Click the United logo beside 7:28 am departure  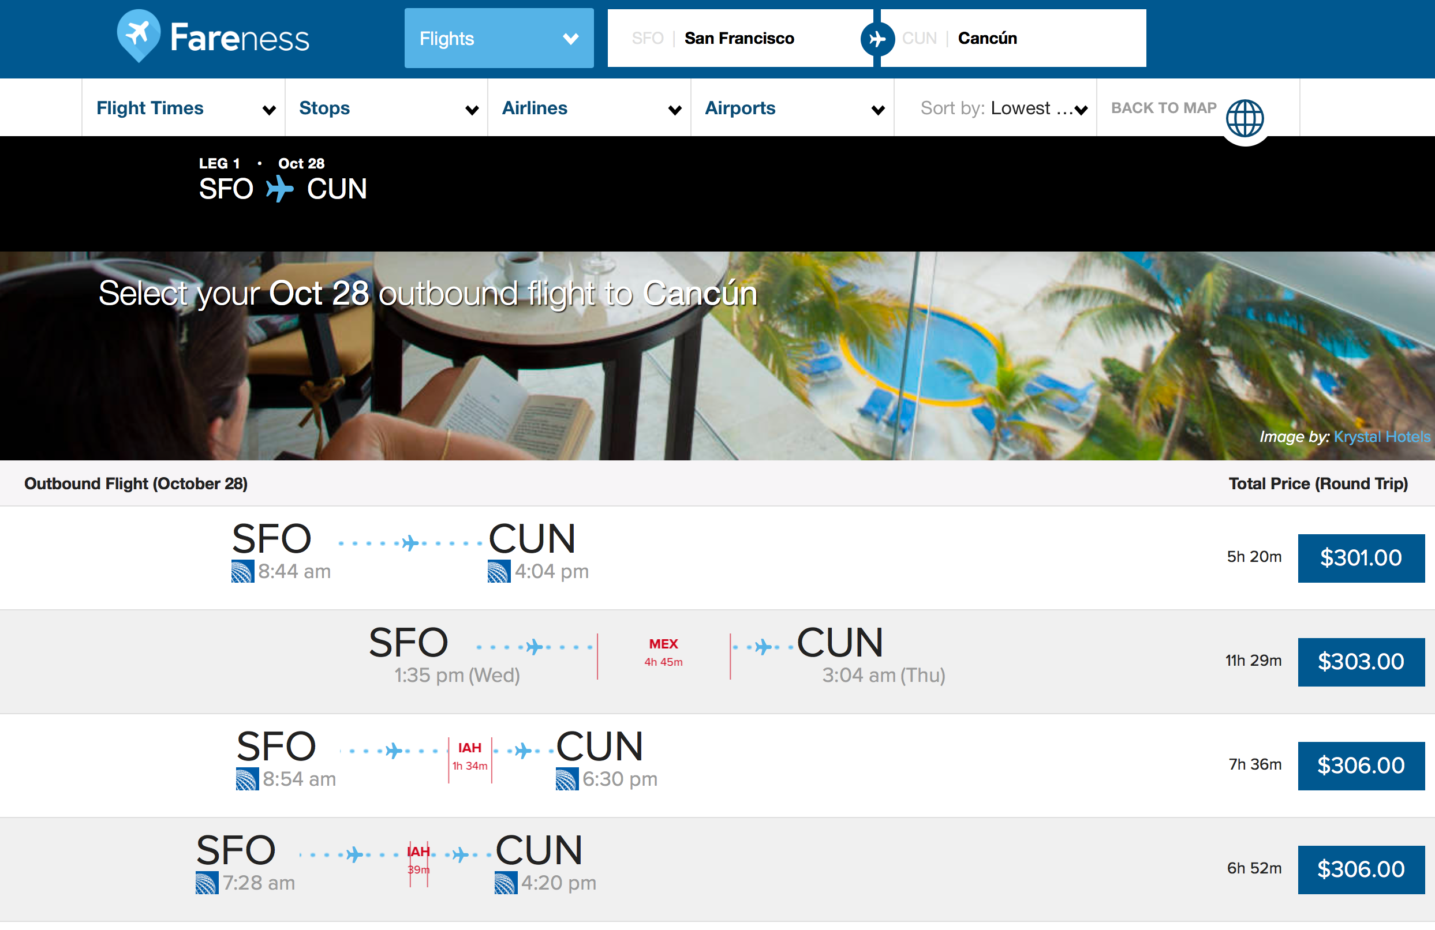(207, 882)
